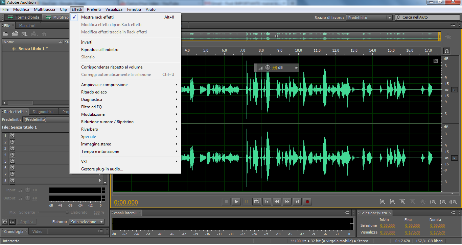462x245 pixels.
Task: Toggle the main rack power button
Action: coord(5,222)
